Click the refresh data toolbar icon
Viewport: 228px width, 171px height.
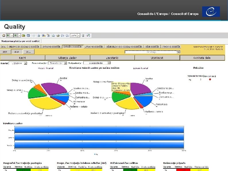[x=53, y=36]
